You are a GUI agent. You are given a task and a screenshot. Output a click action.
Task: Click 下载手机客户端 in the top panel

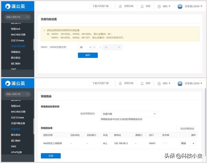(x=100, y=6)
